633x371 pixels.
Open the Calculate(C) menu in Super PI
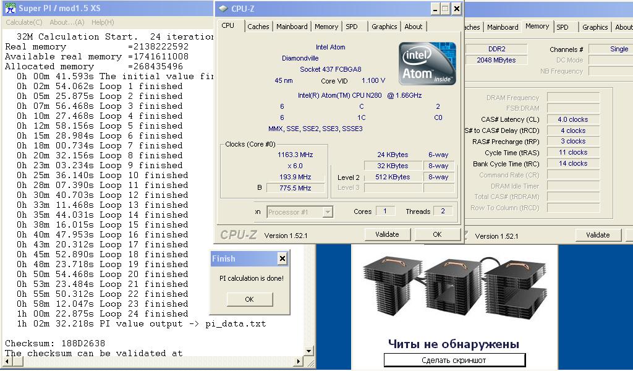[24, 22]
